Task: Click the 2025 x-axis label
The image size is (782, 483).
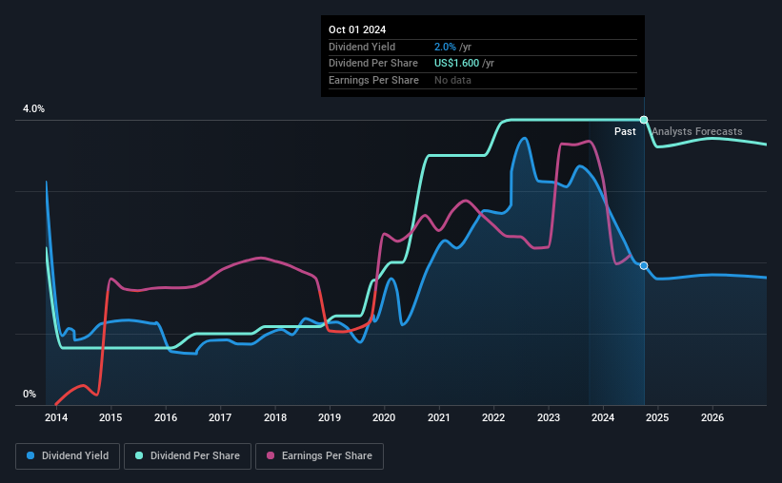Action: pos(657,417)
